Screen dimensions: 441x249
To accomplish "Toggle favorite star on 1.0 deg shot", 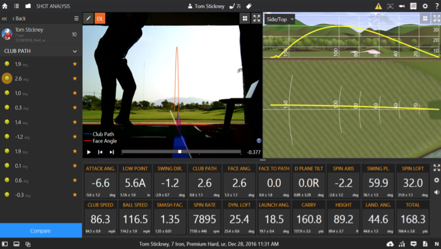I will tap(75, 93).
